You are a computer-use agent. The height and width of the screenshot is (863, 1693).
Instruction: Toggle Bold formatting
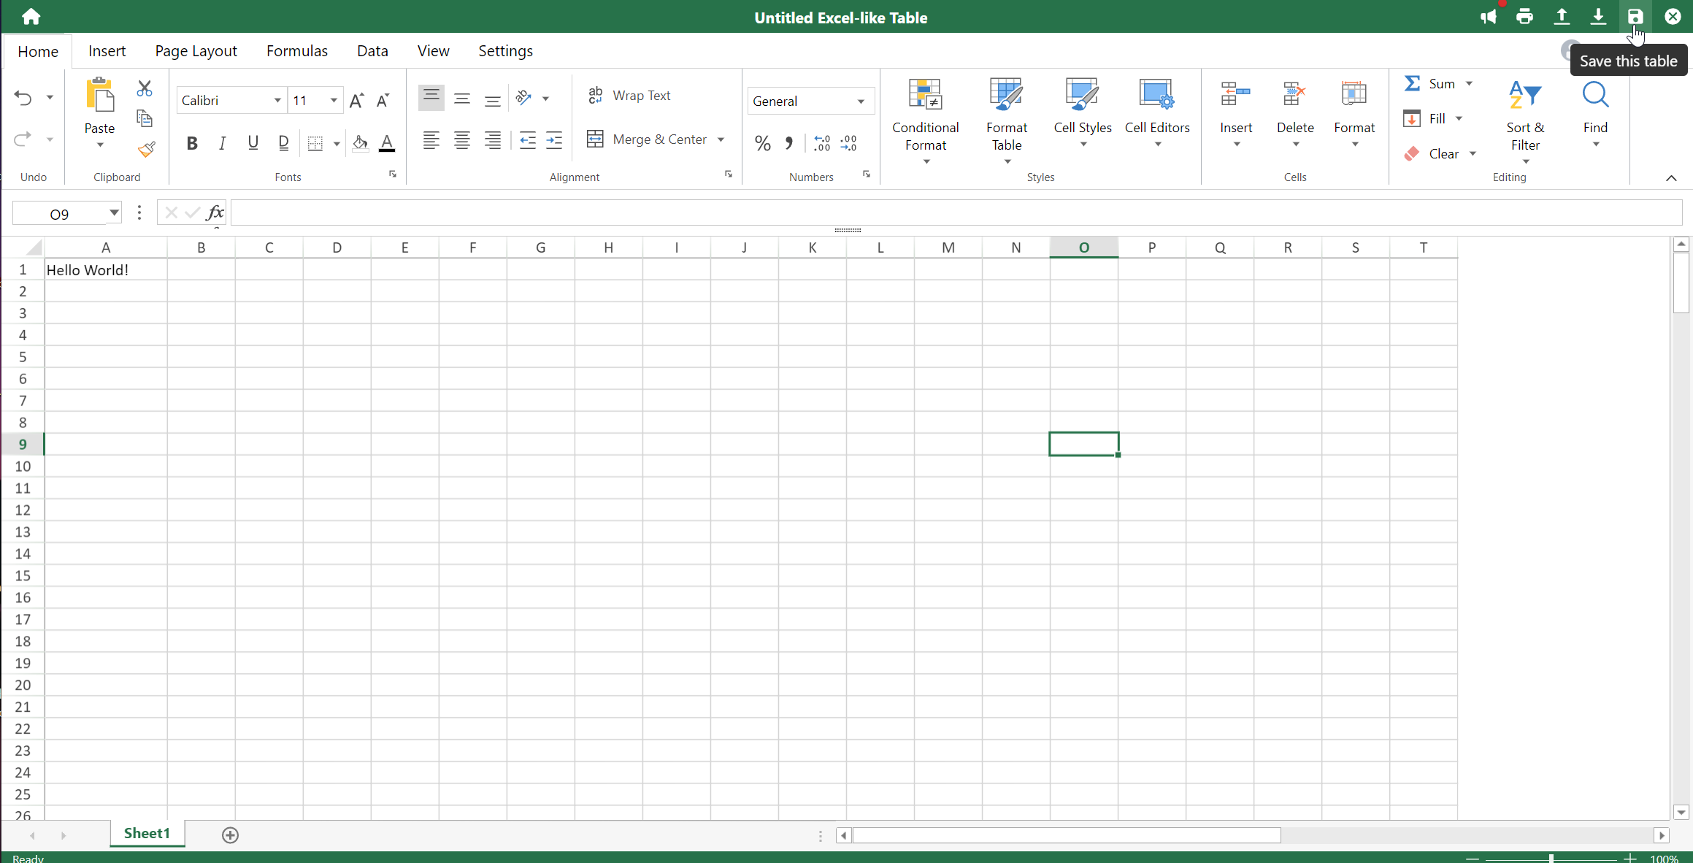(192, 143)
